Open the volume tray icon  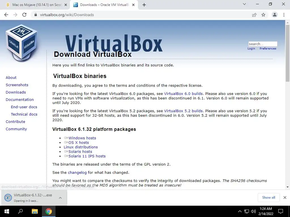253,211
